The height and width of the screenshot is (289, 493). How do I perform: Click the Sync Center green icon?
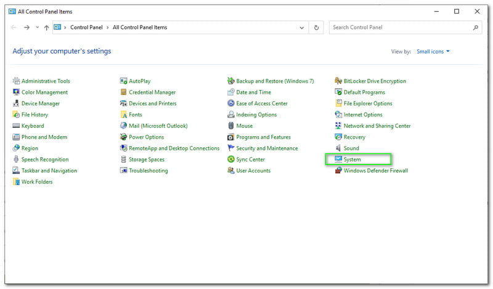[x=231, y=160]
